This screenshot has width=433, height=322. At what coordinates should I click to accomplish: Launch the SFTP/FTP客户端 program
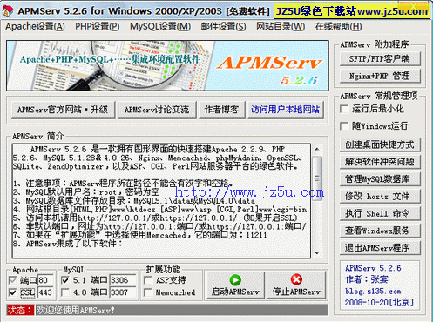380,59
